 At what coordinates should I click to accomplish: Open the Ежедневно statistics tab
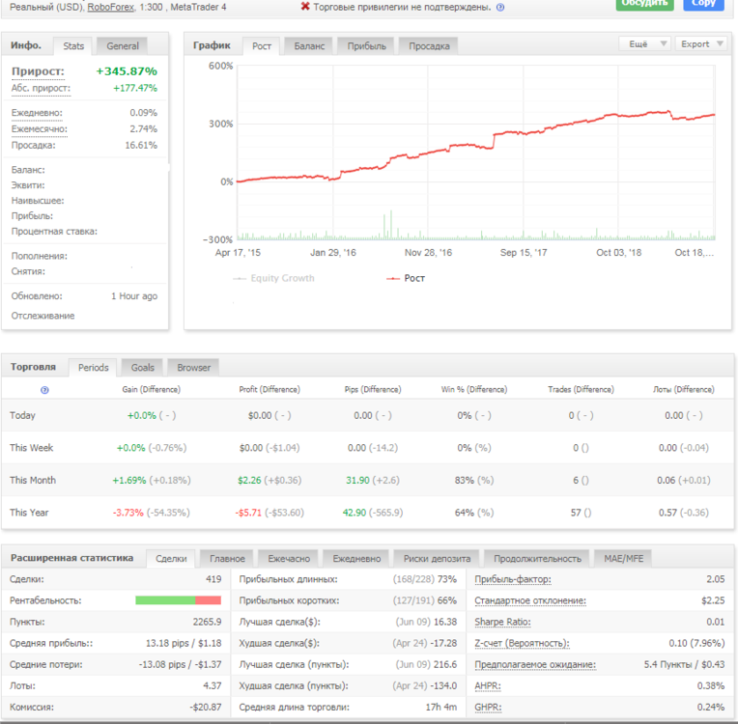pos(356,558)
